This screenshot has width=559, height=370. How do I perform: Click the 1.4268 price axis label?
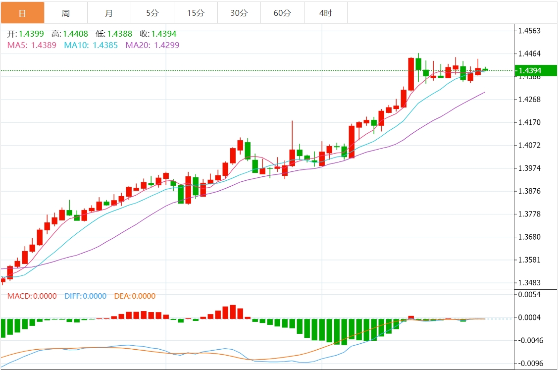[529, 100]
